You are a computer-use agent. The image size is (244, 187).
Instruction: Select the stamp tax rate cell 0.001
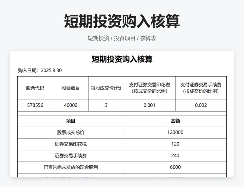pyautogui.click(x=149, y=106)
